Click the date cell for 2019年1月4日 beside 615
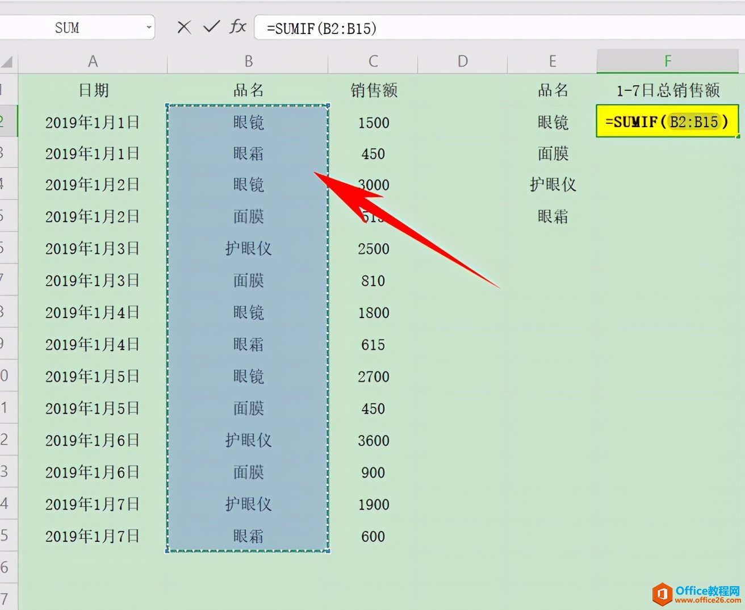The height and width of the screenshot is (610, 745). [x=93, y=344]
